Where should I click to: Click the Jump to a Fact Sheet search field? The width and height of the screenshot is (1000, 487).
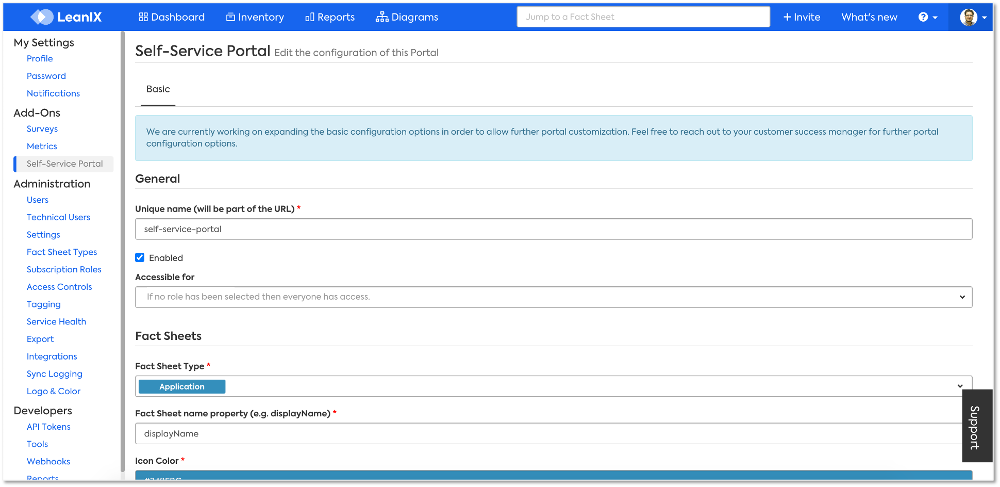[x=643, y=17]
